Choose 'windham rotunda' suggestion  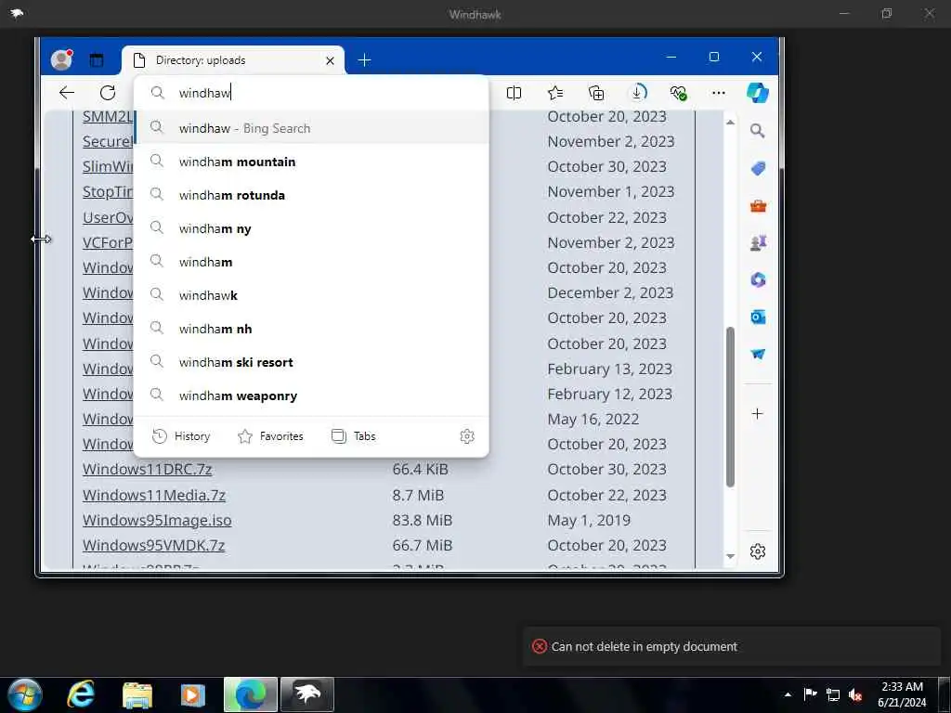pos(311,195)
